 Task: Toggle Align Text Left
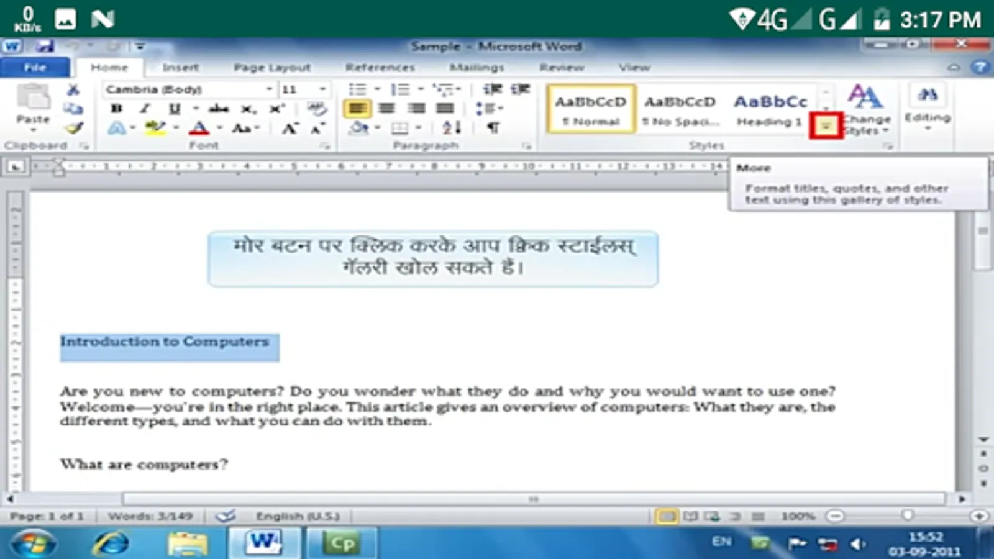click(x=357, y=109)
